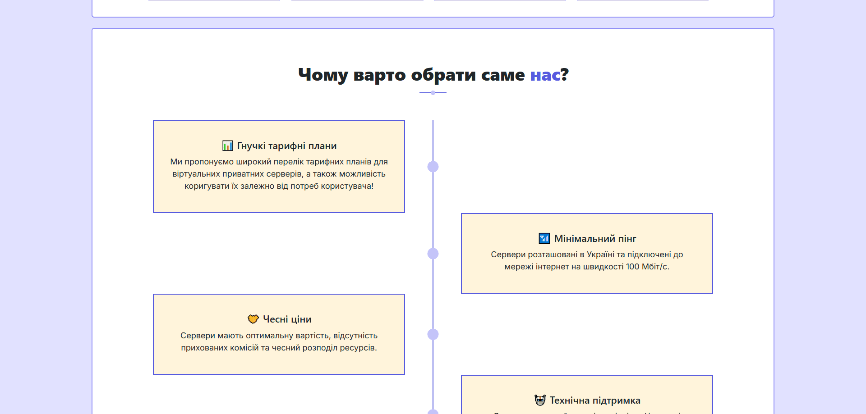
Task: Click the heart icon beside Чесні ціни
Action: pyautogui.click(x=253, y=319)
